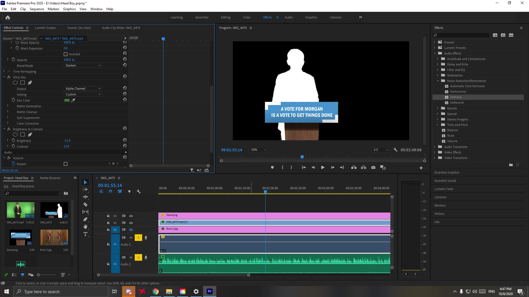Enable the Inverted mask checkbox
The width and height of the screenshot is (529, 297).
[66, 54]
